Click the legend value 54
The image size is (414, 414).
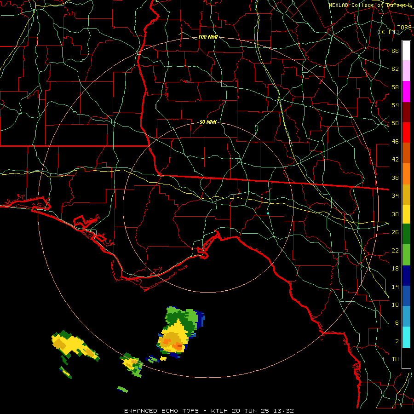click(395, 105)
